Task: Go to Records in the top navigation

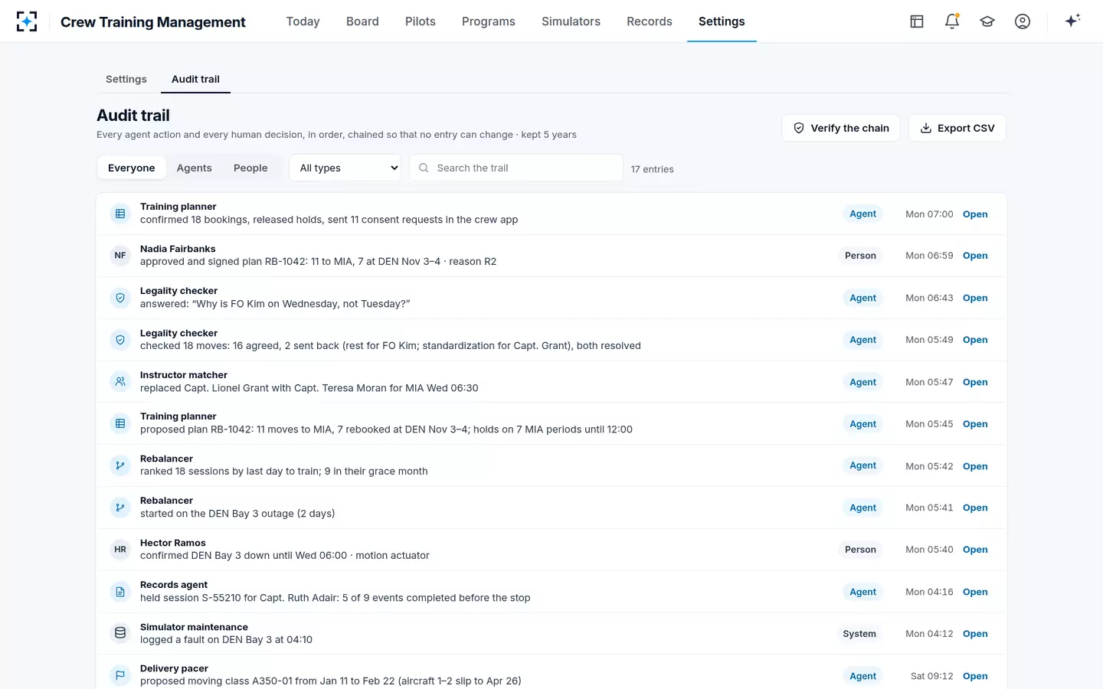Action: coord(650,21)
